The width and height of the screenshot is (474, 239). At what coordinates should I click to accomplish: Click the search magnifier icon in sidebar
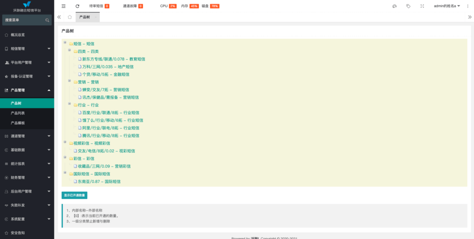click(x=47, y=20)
